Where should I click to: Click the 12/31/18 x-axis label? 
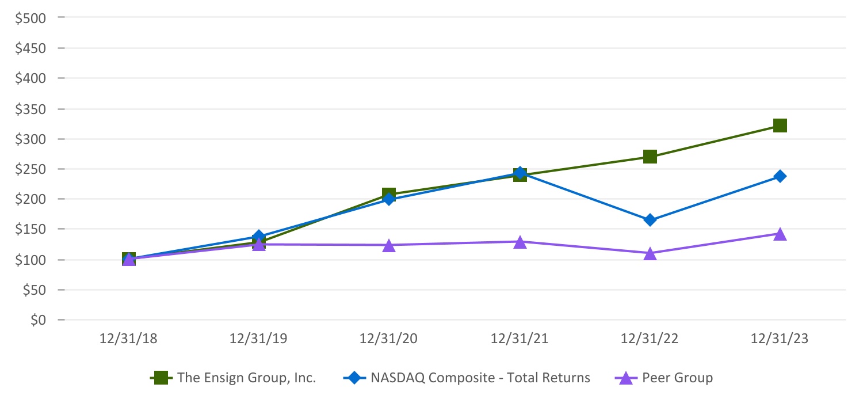[x=128, y=339]
